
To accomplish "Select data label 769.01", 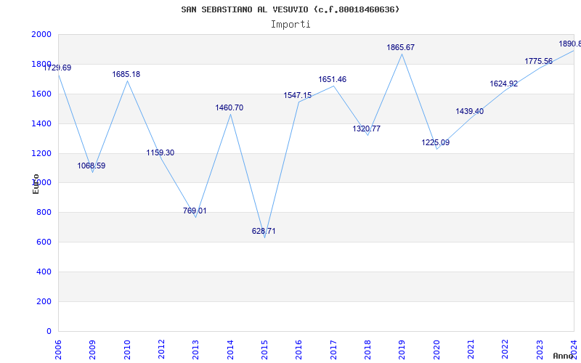I will (x=195, y=211).
